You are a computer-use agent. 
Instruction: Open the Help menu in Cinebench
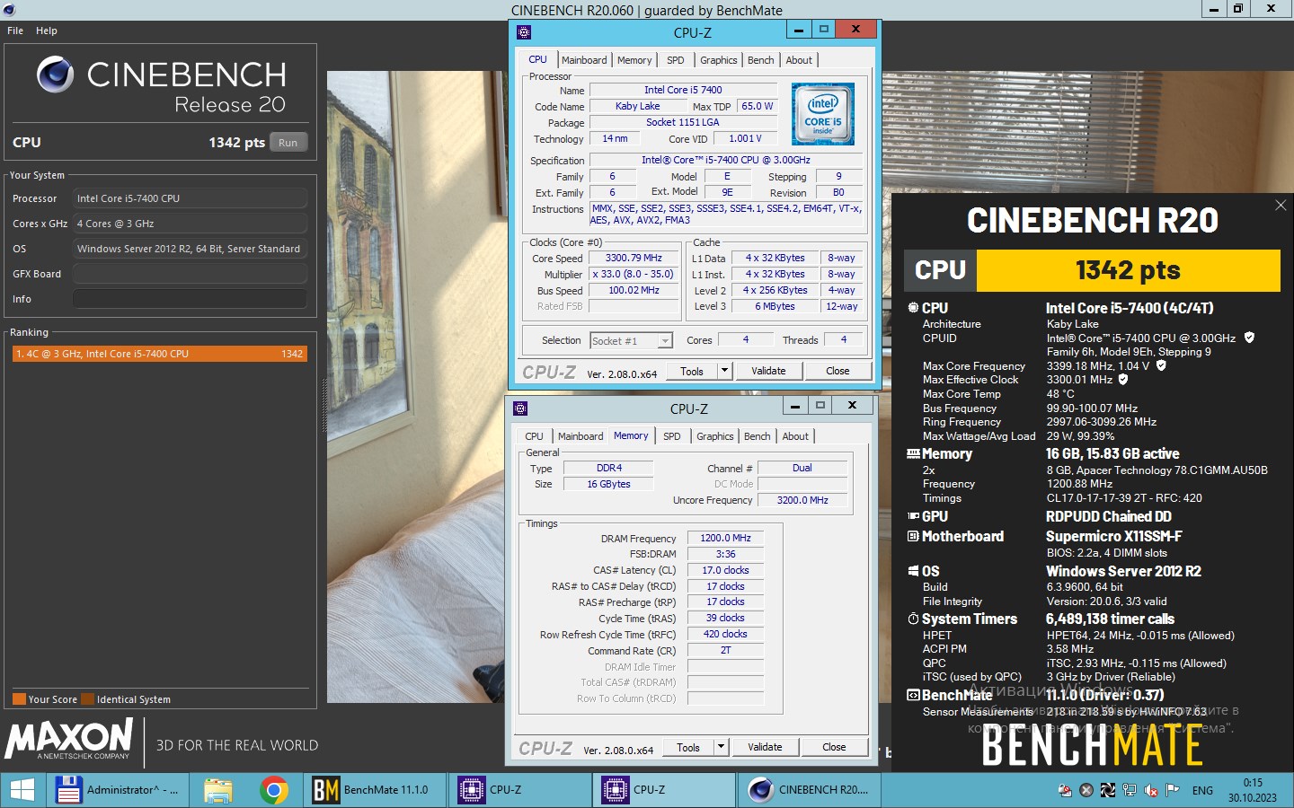click(47, 31)
